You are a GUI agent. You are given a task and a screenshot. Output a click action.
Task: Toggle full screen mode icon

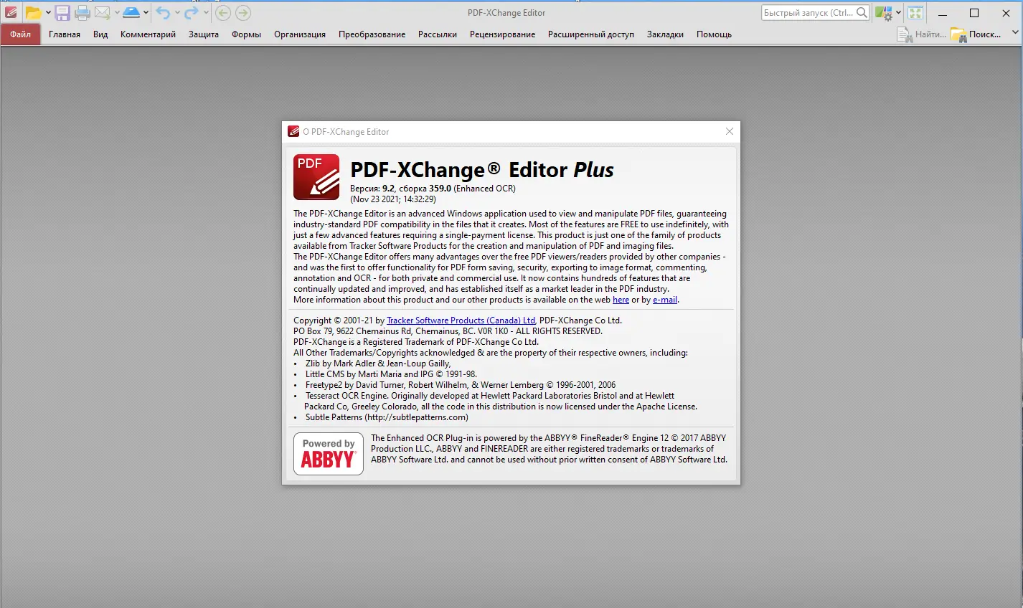pyautogui.click(x=915, y=13)
